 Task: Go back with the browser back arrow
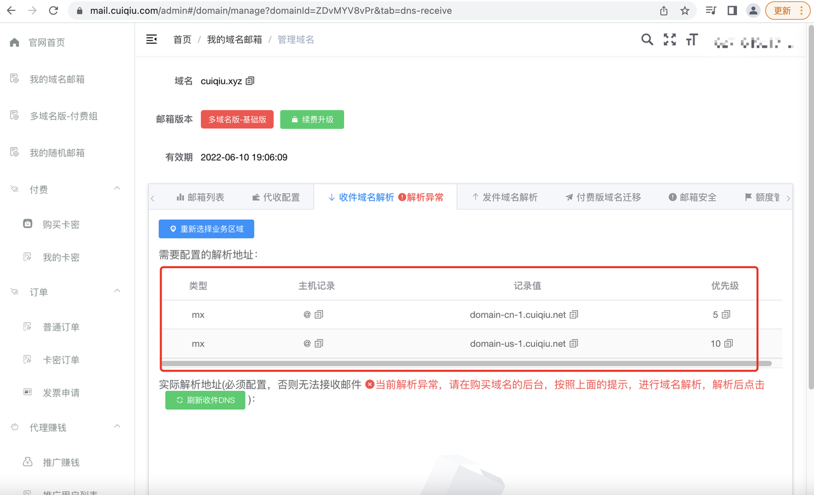tap(11, 11)
